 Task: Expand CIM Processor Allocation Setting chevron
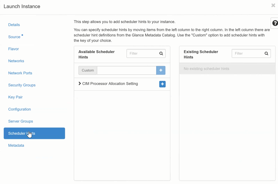[80, 84]
